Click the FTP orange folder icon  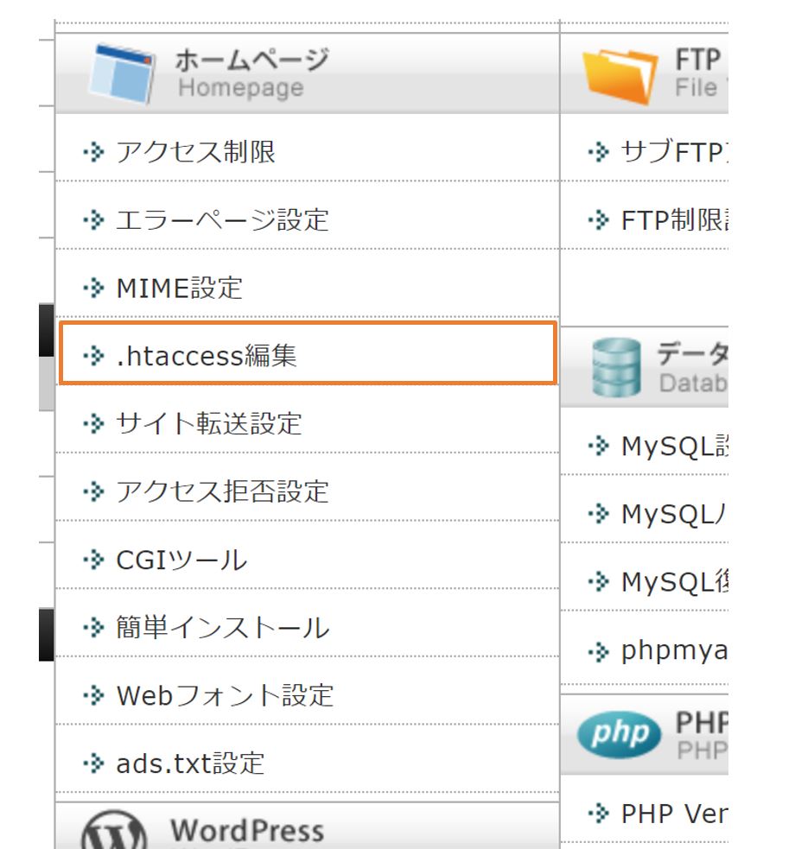click(x=620, y=75)
